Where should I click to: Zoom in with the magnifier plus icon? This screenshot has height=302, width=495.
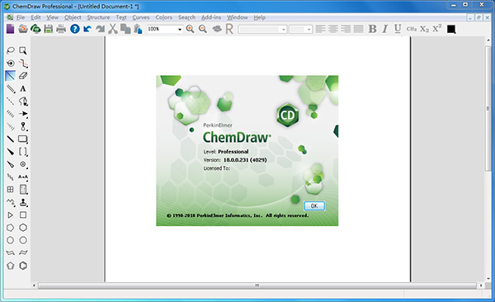(x=190, y=29)
